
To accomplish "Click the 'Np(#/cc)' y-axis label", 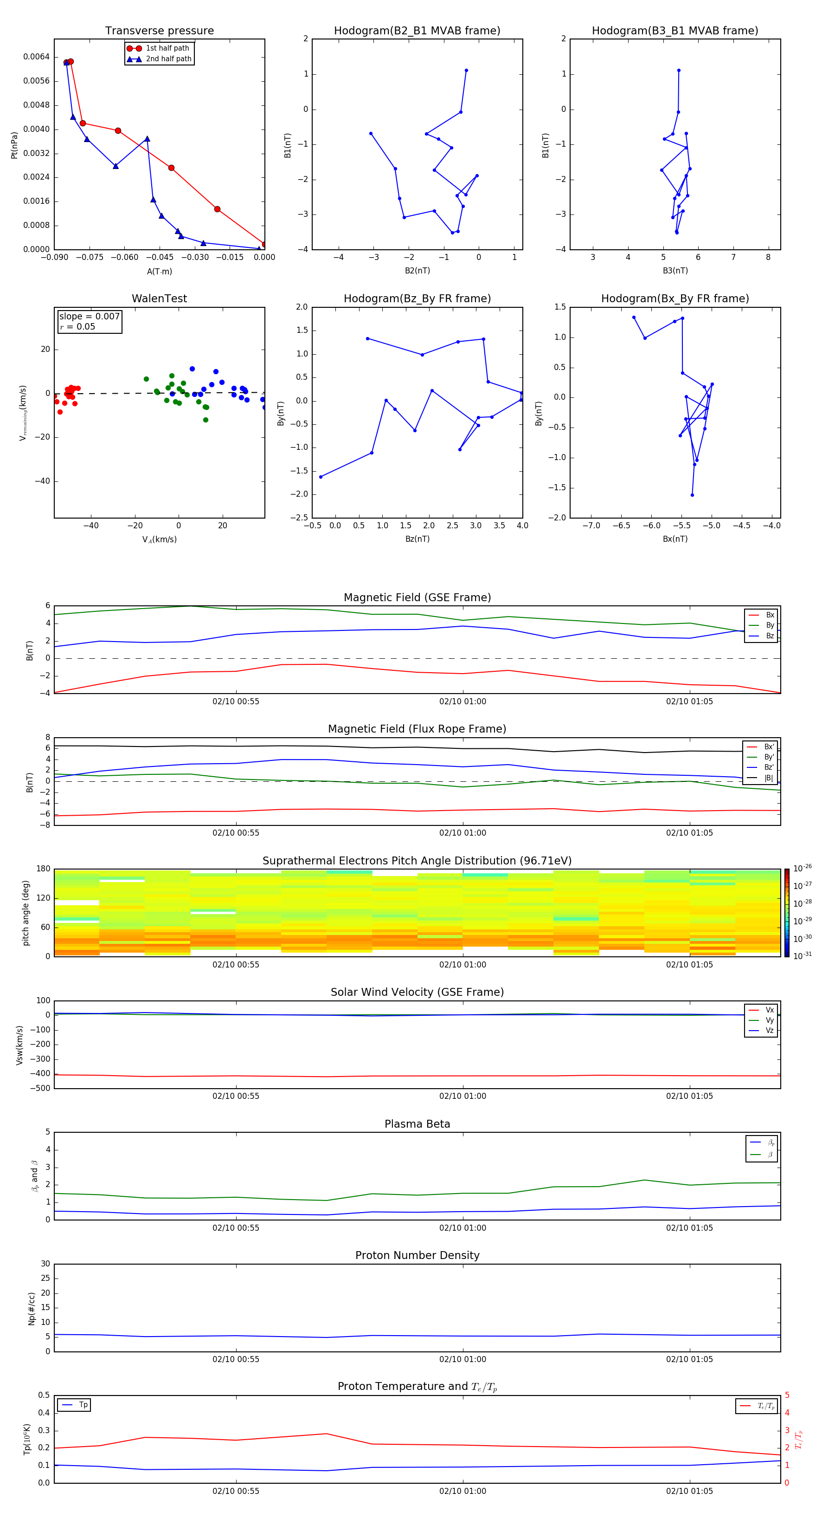I will coord(32,1308).
